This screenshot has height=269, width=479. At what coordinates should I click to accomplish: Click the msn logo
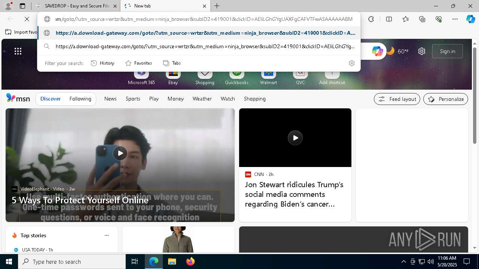18,98
